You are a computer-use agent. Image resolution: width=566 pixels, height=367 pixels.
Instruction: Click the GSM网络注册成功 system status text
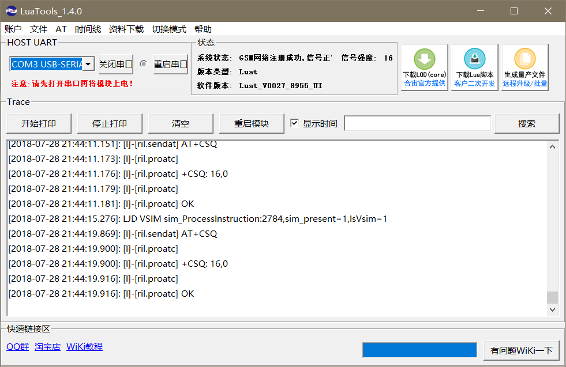pos(285,58)
